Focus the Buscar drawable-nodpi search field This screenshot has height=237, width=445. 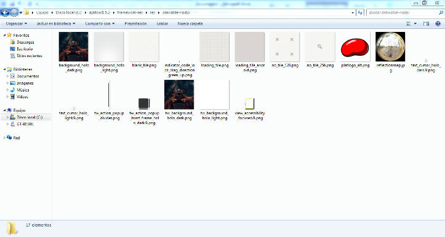tap(403, 12)
